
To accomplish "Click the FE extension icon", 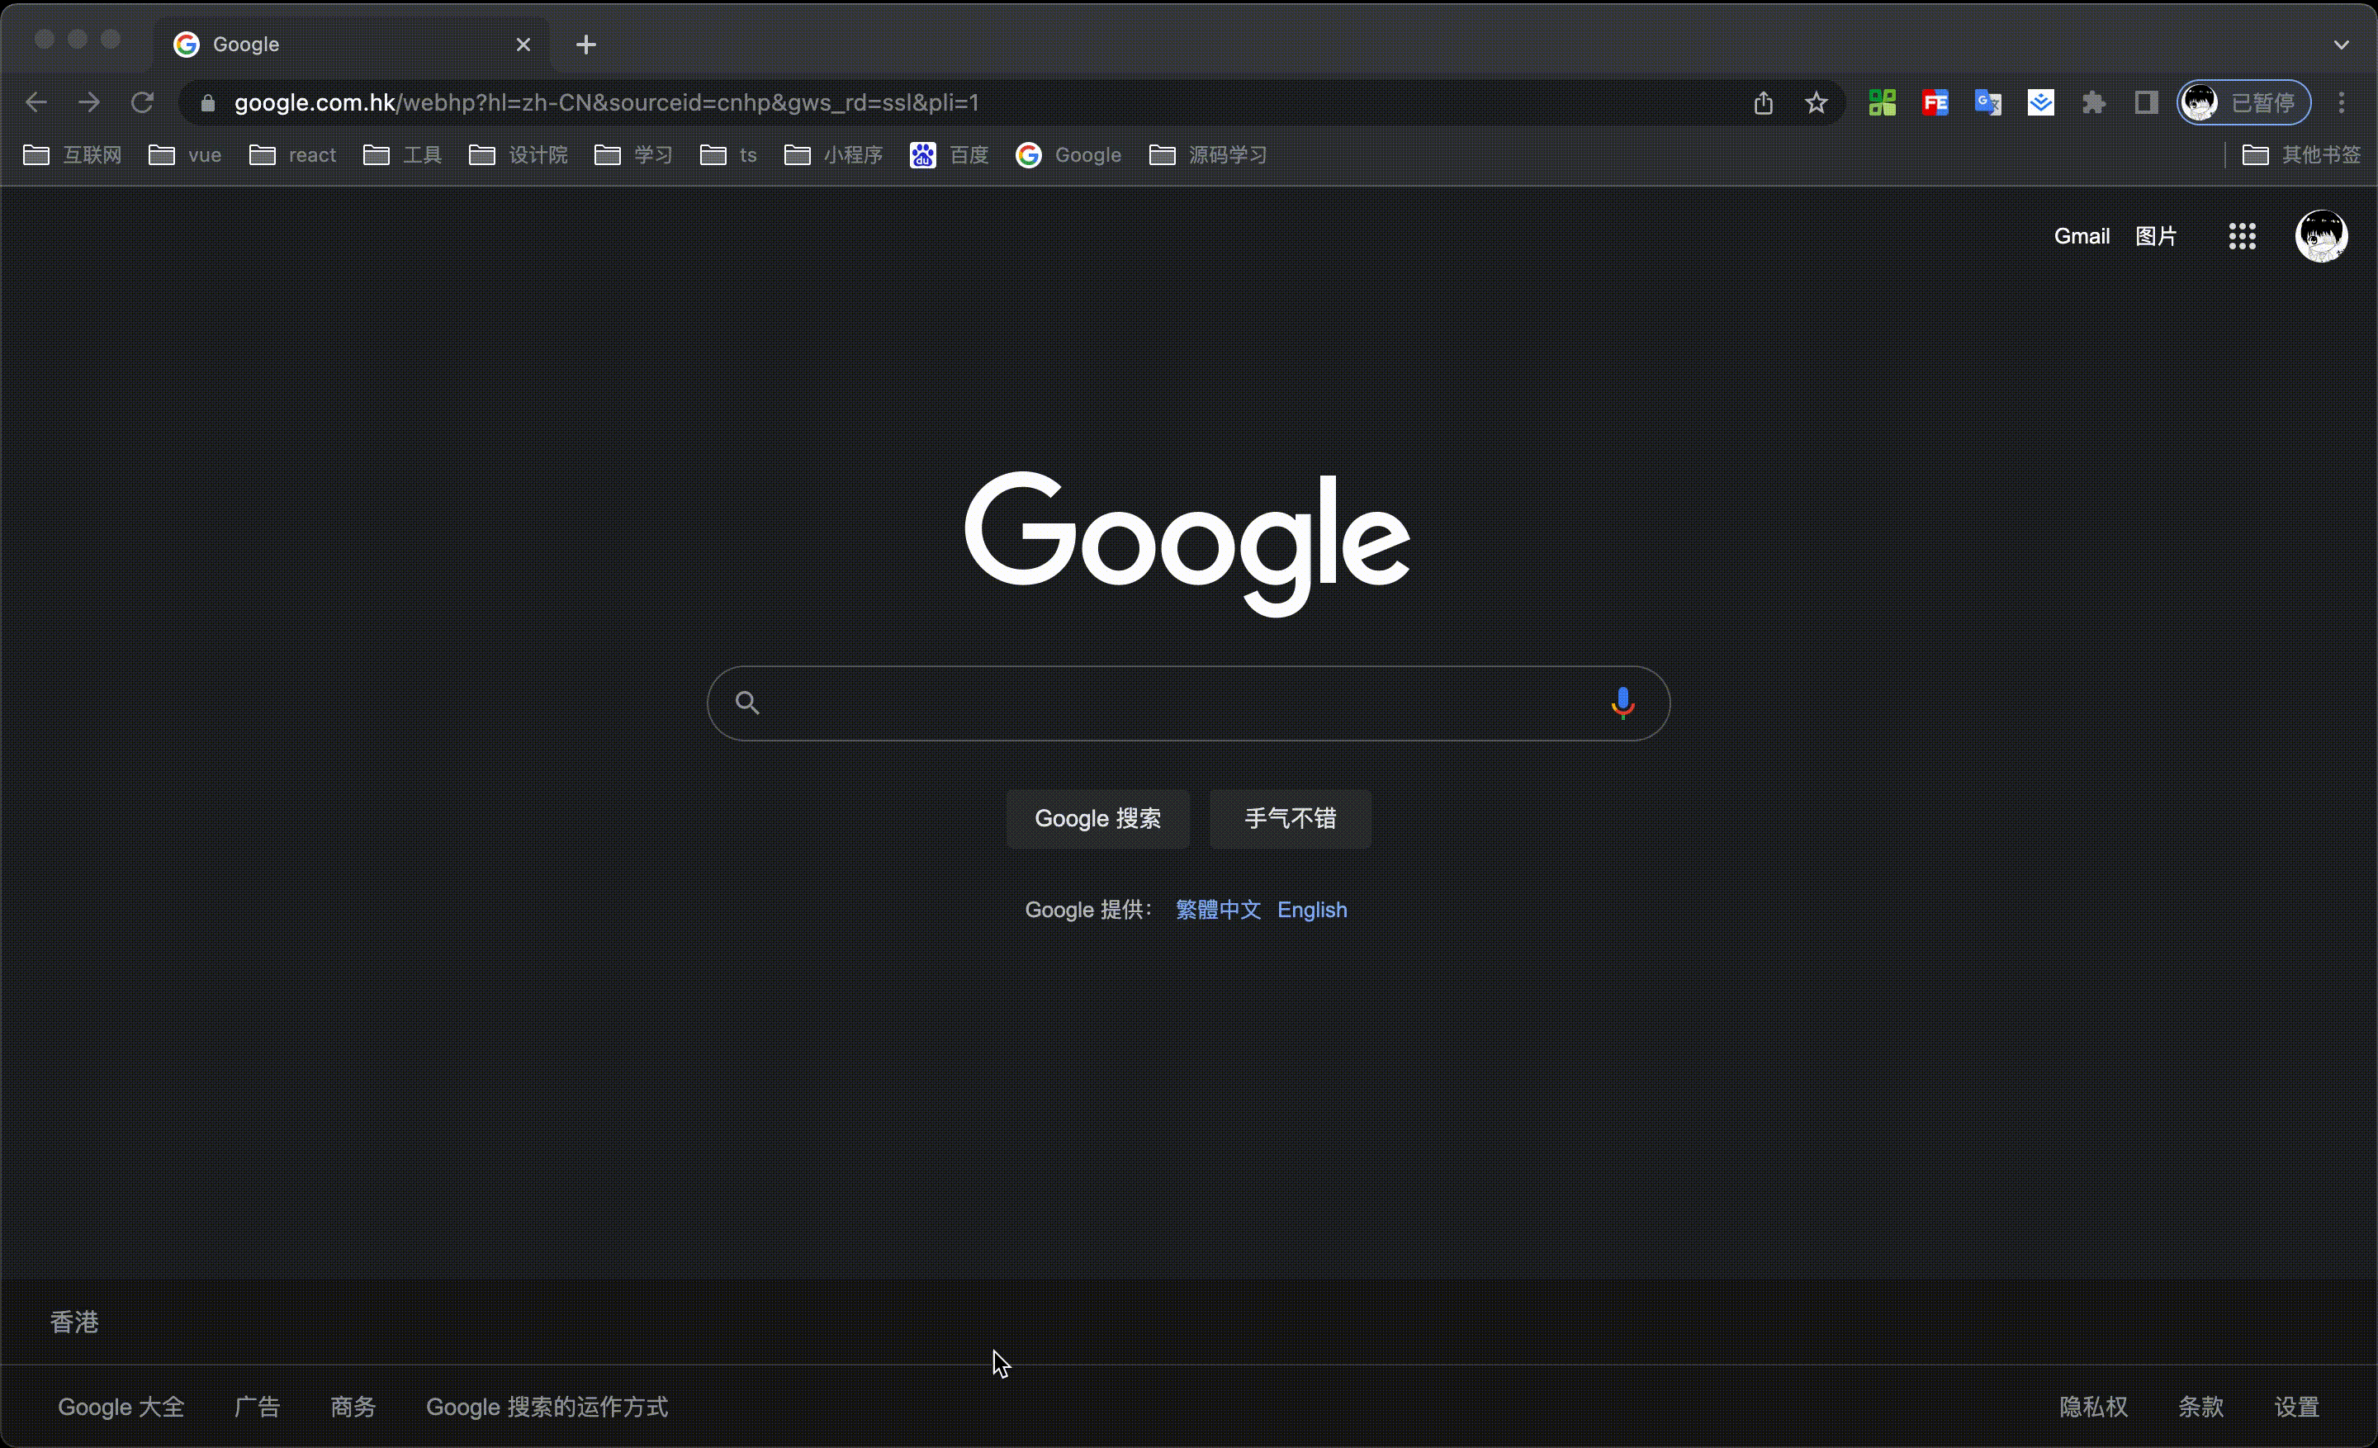I will pyautogui.click(x=1934, y=102).
